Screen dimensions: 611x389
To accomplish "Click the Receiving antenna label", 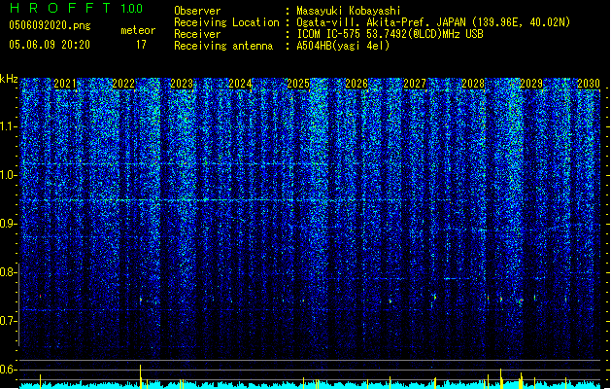I will [223, 46].
